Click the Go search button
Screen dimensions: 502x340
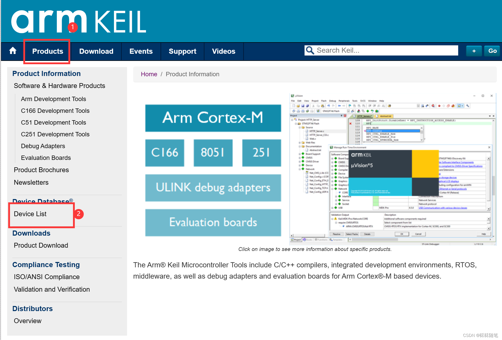coord(492,51)
